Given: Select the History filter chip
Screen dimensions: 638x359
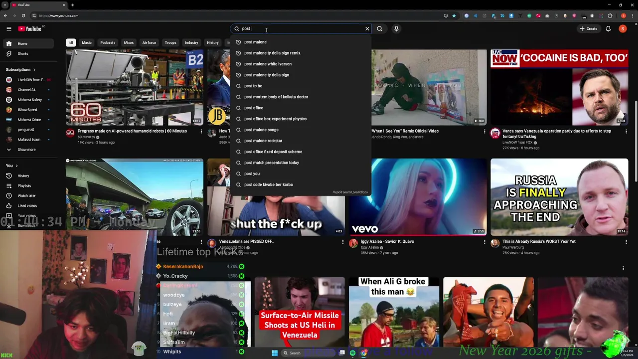Looking at the screenshot, I should pyautogui.click(x=213, y=43).
